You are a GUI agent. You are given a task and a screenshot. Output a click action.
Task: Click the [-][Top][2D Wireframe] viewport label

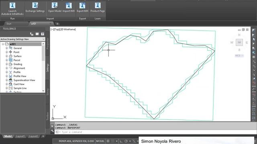(63, 30)
